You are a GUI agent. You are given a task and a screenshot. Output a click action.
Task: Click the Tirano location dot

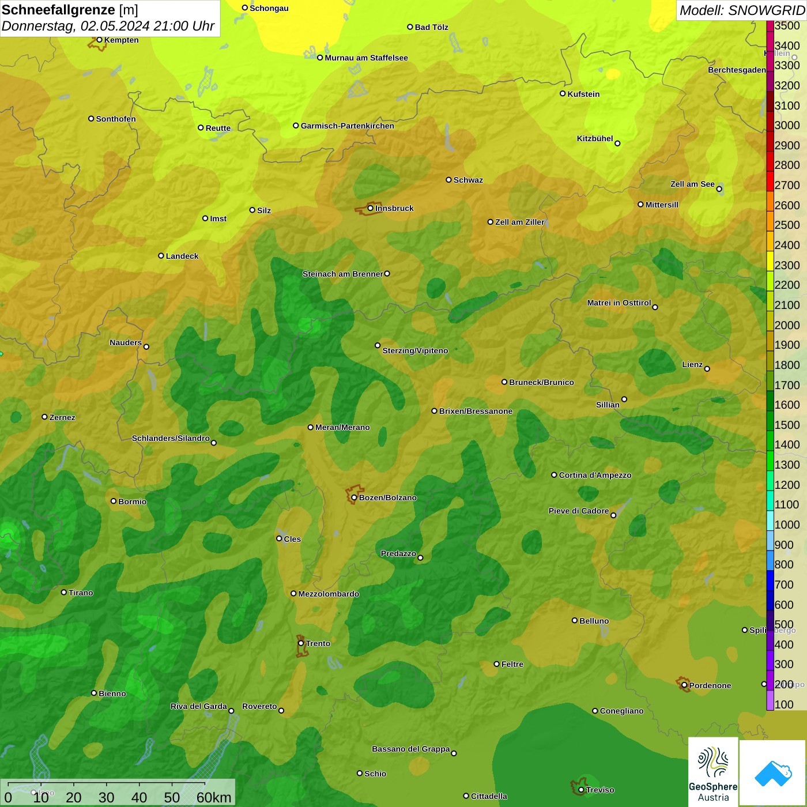(64, 592)
